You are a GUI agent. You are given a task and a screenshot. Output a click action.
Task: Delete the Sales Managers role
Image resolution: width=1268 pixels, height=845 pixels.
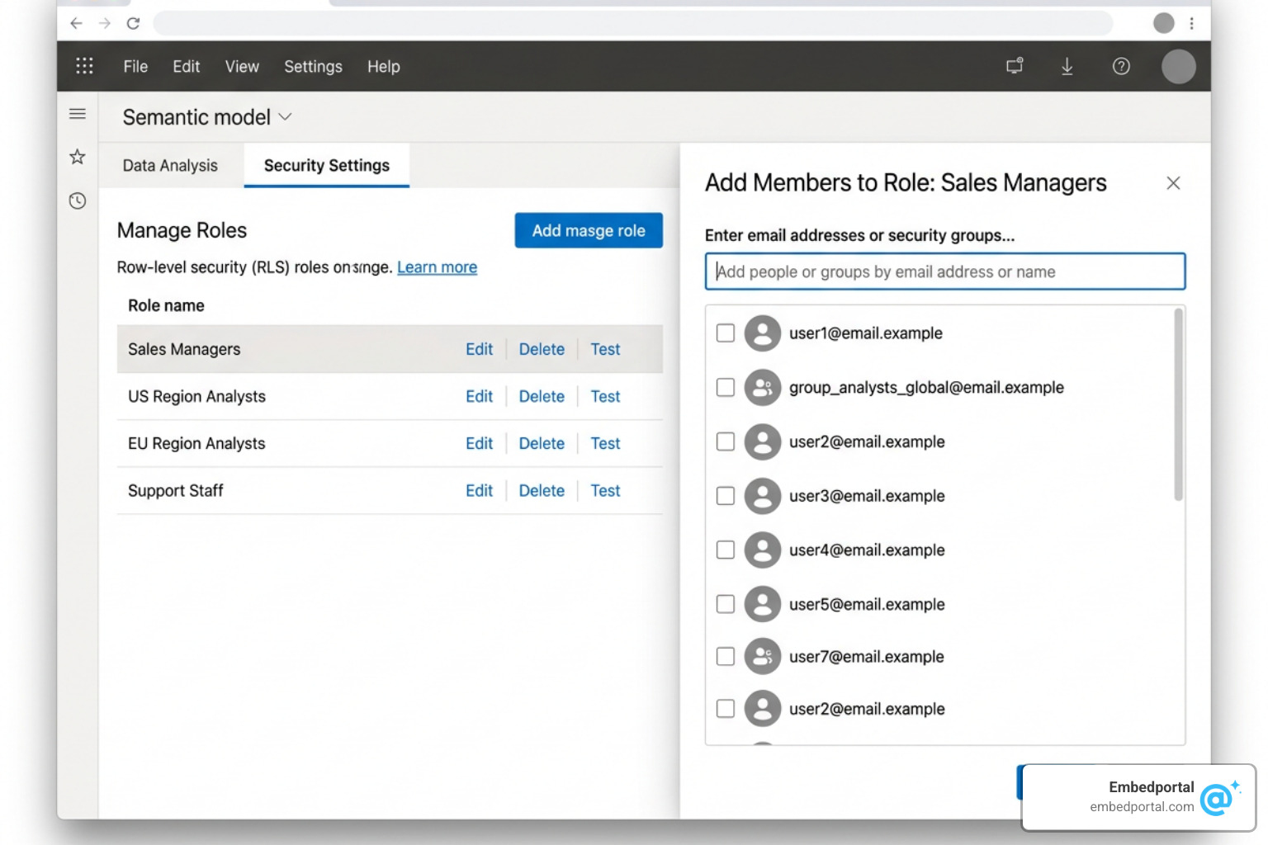coord(542,349)
